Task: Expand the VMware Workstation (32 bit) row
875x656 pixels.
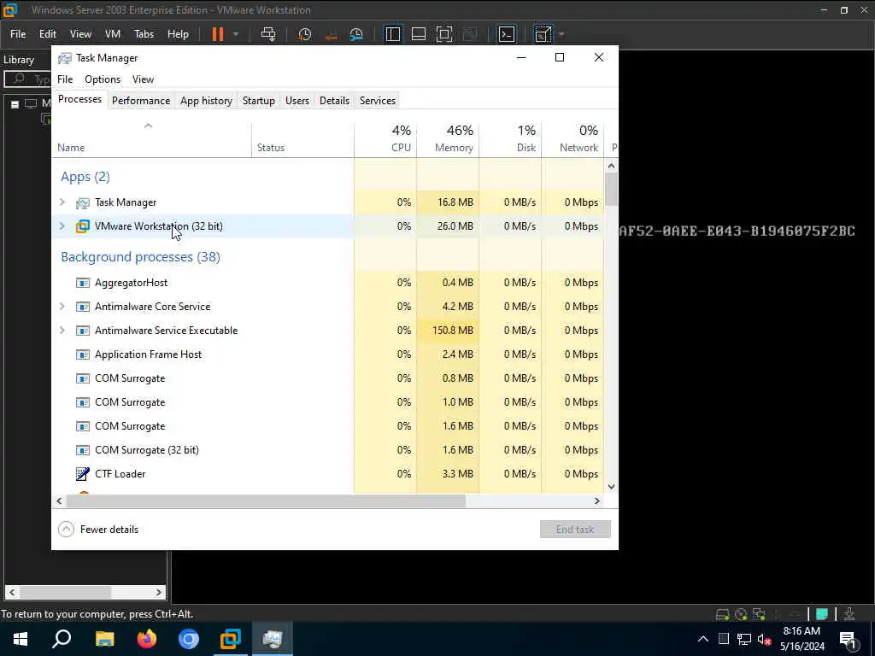Action: point(62,225)
